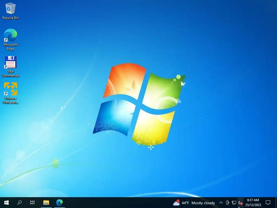Open File Explorer from the taskbar
277x208 pixels.
46,203
